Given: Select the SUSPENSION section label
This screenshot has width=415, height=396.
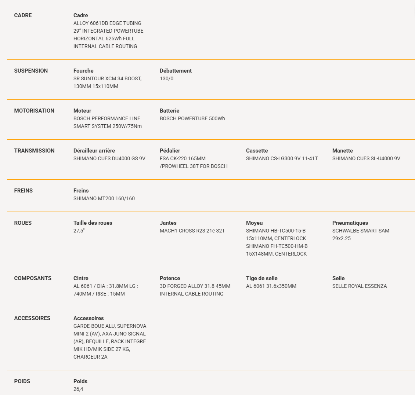Looking at the screenshot, I should click(x=31, y=71).
